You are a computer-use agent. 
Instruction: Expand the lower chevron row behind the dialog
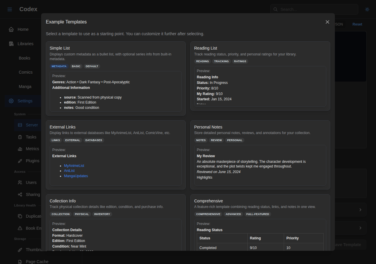coord(360,228)
